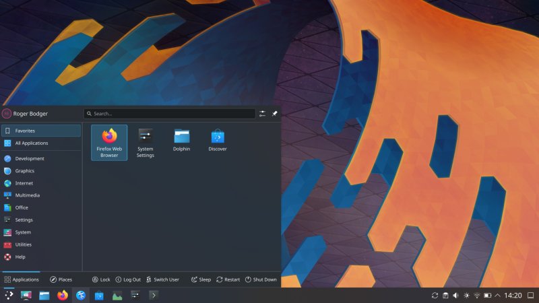Image resolution: width=539 pixels, height=303 pixels.
Task: Select the All Applications category
Action: pos(31,143)
